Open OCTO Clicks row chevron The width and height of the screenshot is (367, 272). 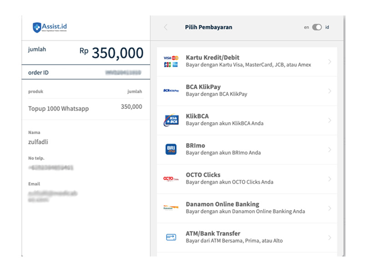330,179
